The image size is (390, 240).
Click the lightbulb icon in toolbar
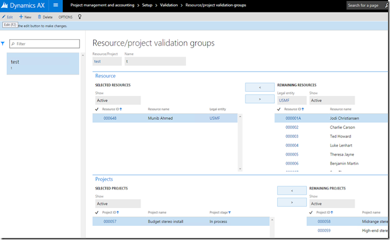pos(80,17)
